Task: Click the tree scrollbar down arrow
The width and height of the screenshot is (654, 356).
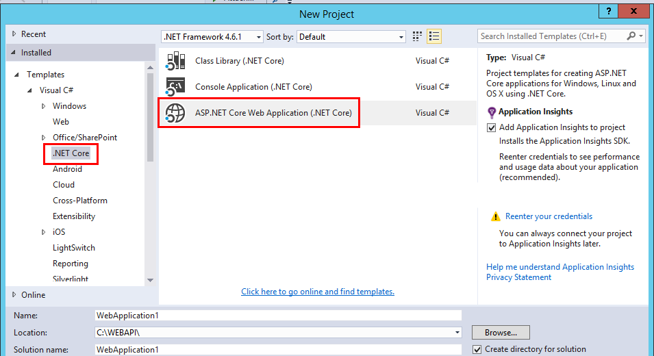Action: pyautogui.click(x=150, y=280)
